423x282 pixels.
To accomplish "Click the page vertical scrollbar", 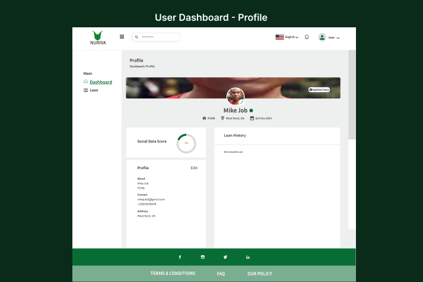I will (x=352, y=95).
